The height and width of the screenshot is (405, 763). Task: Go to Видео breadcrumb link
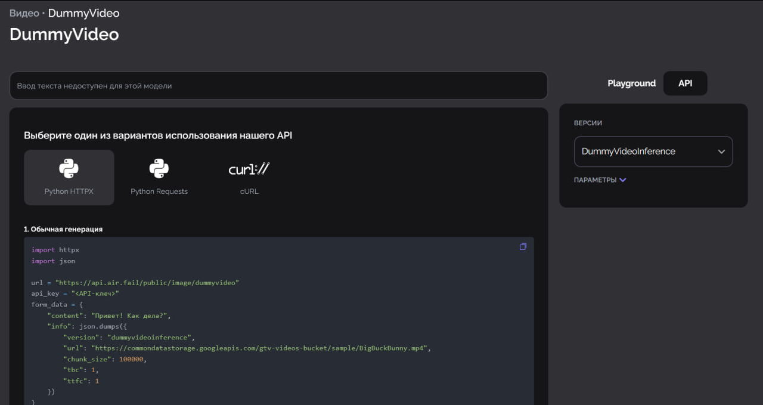[x=24, y=13]
